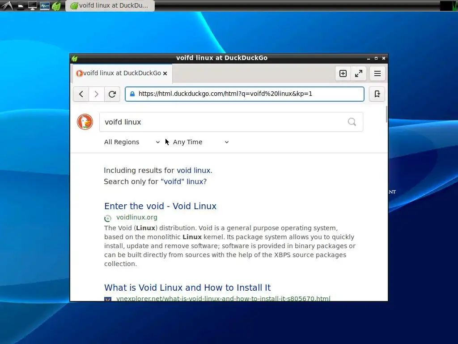Click the browser icon in window title bar

[75, 59]
